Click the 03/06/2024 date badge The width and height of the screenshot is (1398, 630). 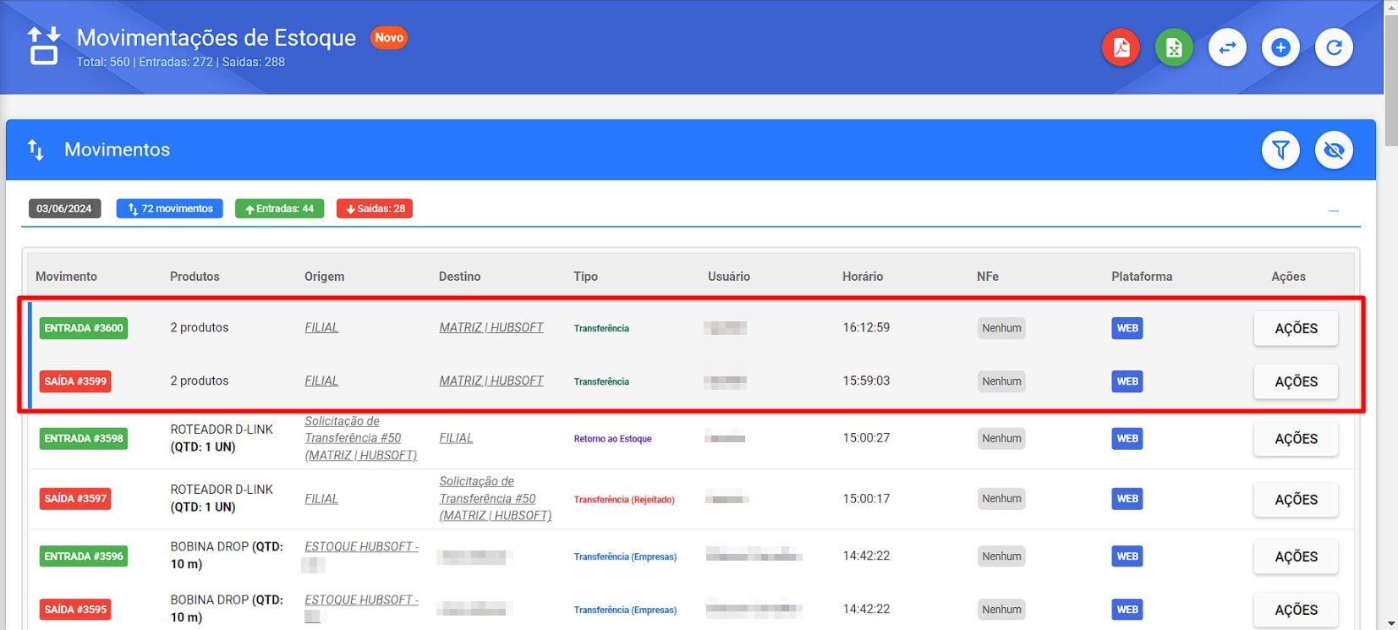click(64, 209)
